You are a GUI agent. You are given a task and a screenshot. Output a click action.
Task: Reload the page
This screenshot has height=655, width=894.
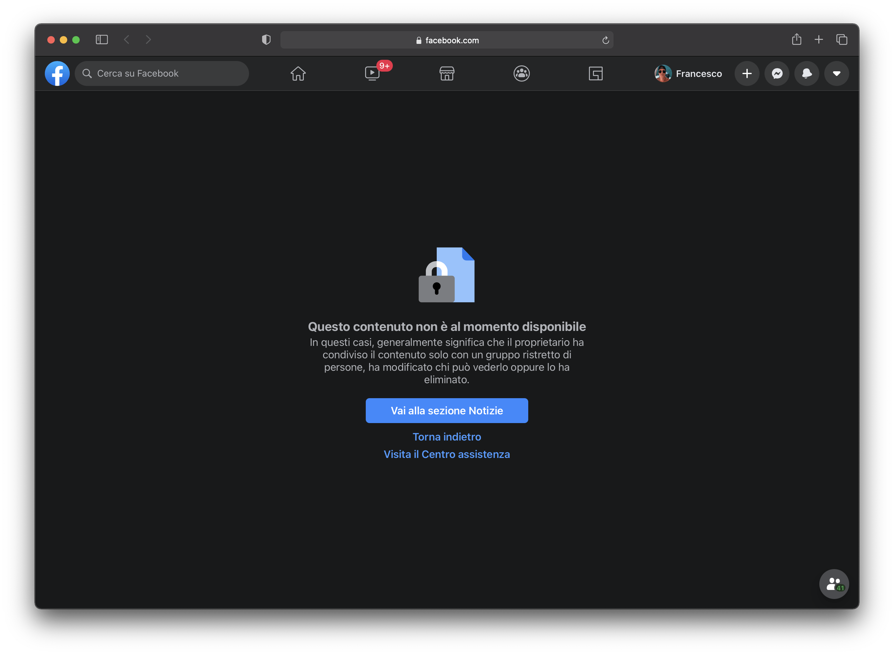(605, 40)
